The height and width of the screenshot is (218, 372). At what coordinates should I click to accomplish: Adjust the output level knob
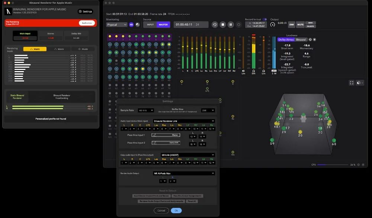click(273, 25)
